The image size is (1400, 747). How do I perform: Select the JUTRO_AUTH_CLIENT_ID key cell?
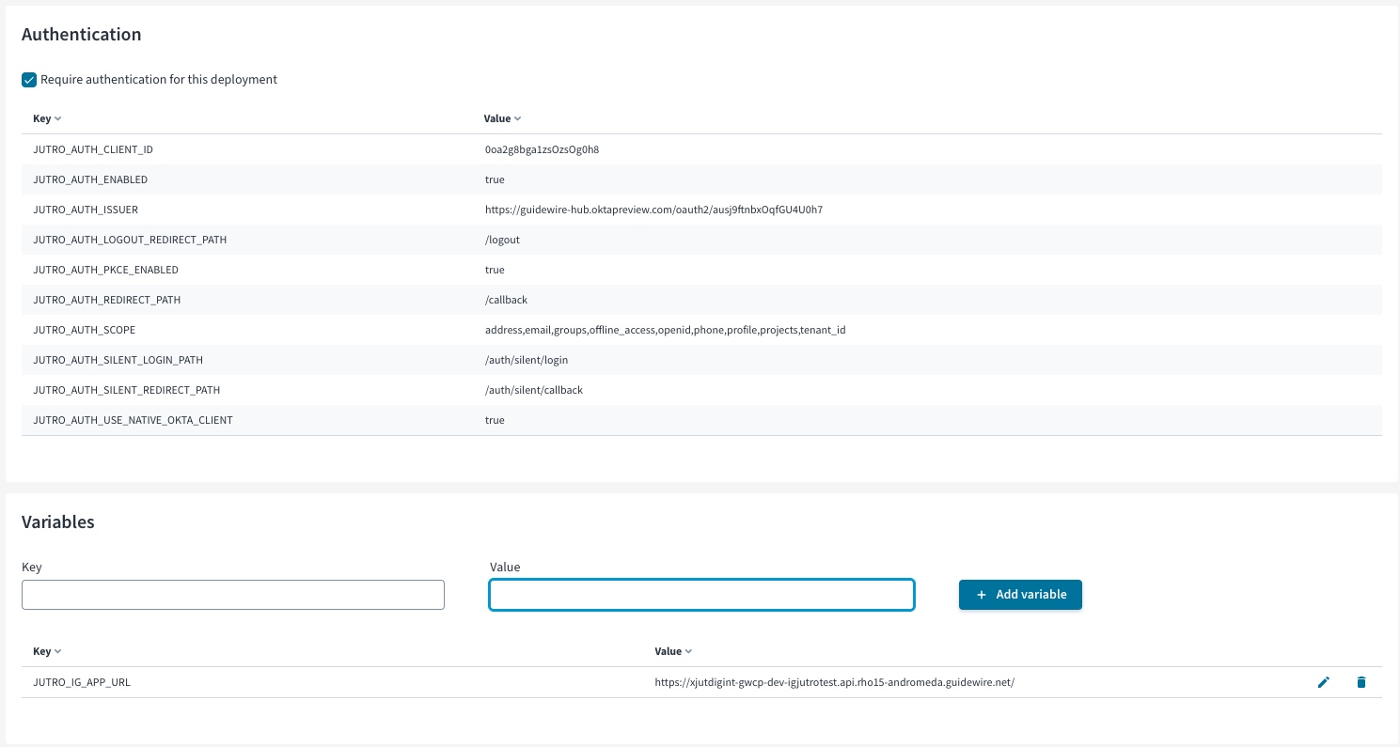[x=92, y=149]
